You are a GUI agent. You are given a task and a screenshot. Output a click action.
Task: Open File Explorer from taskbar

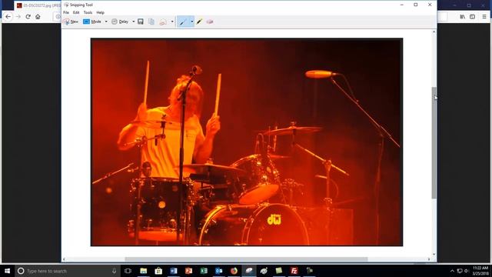coord(144,271)
